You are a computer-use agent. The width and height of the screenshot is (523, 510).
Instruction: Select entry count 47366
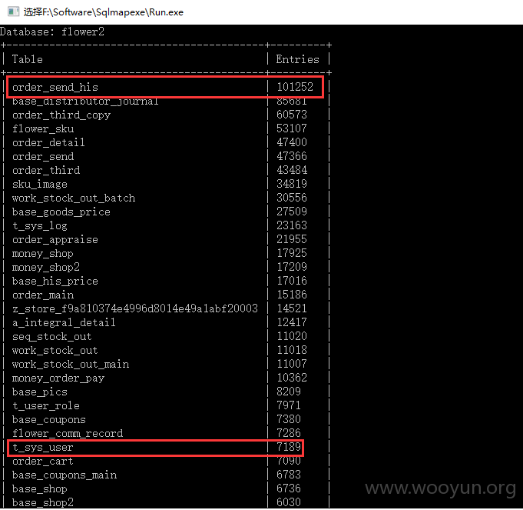click(x=292, y=156)
